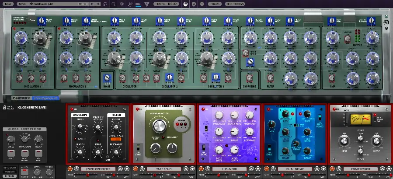Viewport: 393px width, 179px height.
Task: Switch to the Motion tab
Action: coord(10,172)
